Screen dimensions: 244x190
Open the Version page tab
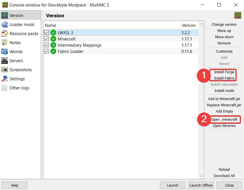pos(20,15)
